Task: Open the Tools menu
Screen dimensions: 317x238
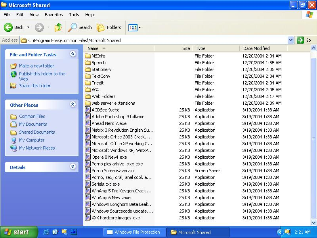Action: [x=74, y=15]
